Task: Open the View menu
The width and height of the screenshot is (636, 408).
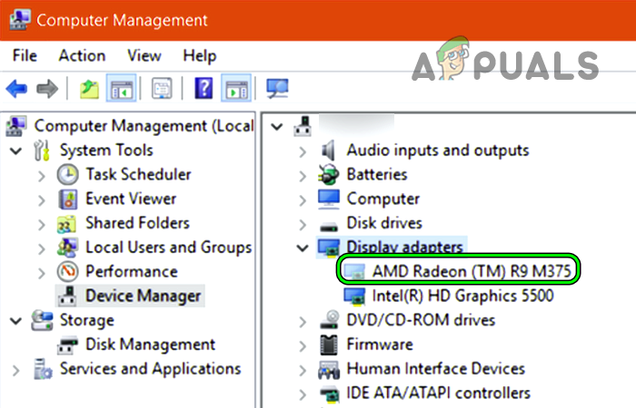Action: 144,55
